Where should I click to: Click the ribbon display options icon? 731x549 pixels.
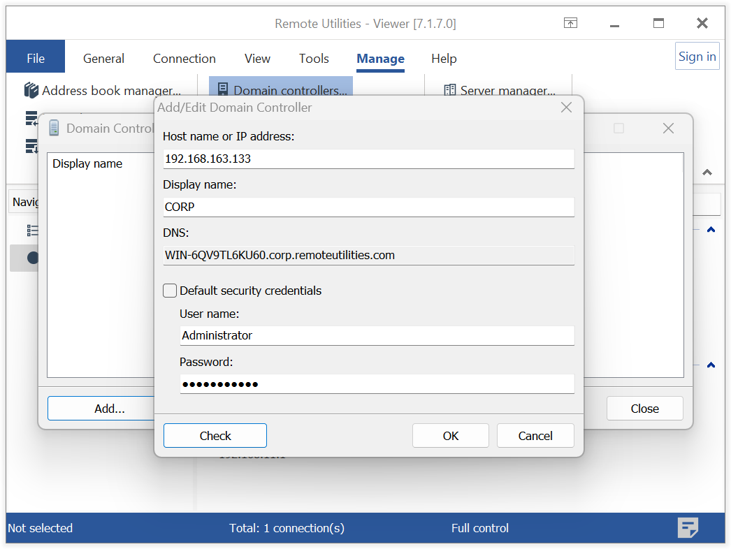(x=570, y=23)
